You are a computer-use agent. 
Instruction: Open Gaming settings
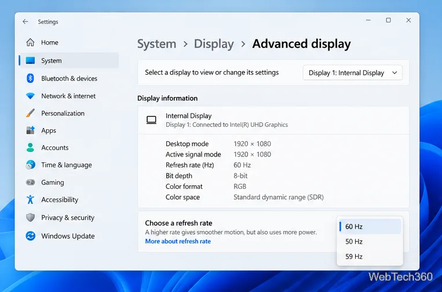coord(69,183)
